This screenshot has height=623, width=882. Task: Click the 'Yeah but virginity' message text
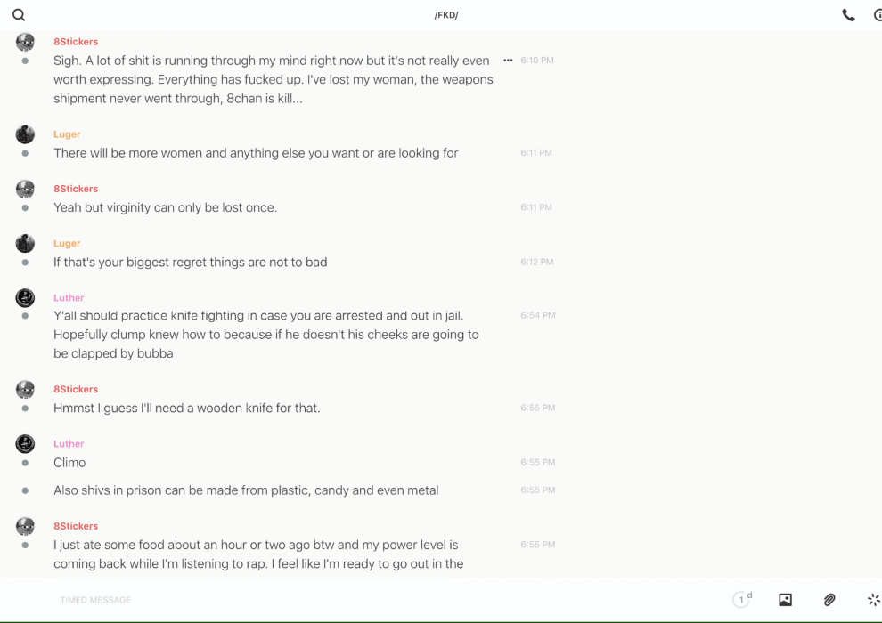coord(165,207)
